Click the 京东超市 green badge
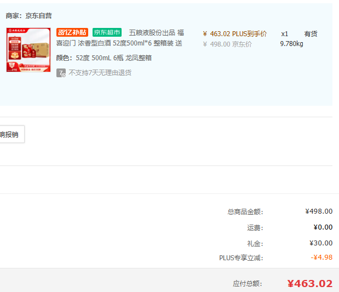 point(107,32)
